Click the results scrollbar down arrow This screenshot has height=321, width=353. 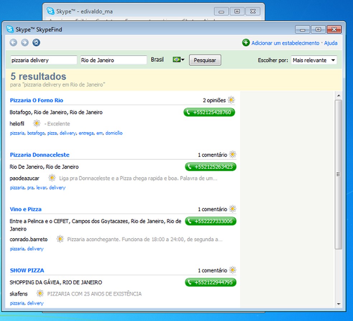(x=338, y=304)
